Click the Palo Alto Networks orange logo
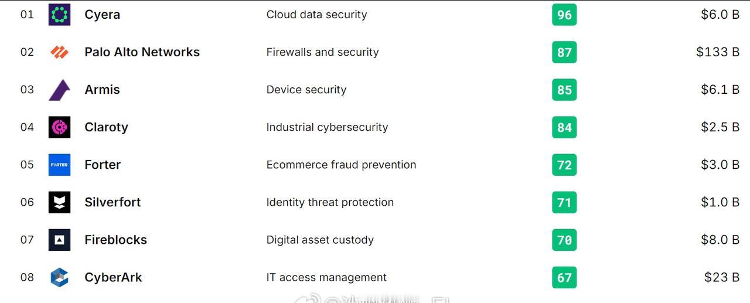Image resolution: width=750 pixels, height=303 pixels. [59, 52]
